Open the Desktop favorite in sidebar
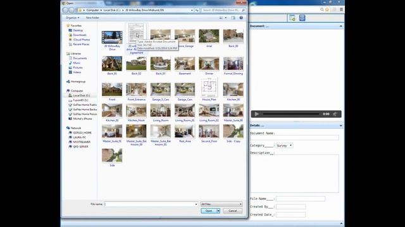 pyautogui.click(x=78, y=30)
